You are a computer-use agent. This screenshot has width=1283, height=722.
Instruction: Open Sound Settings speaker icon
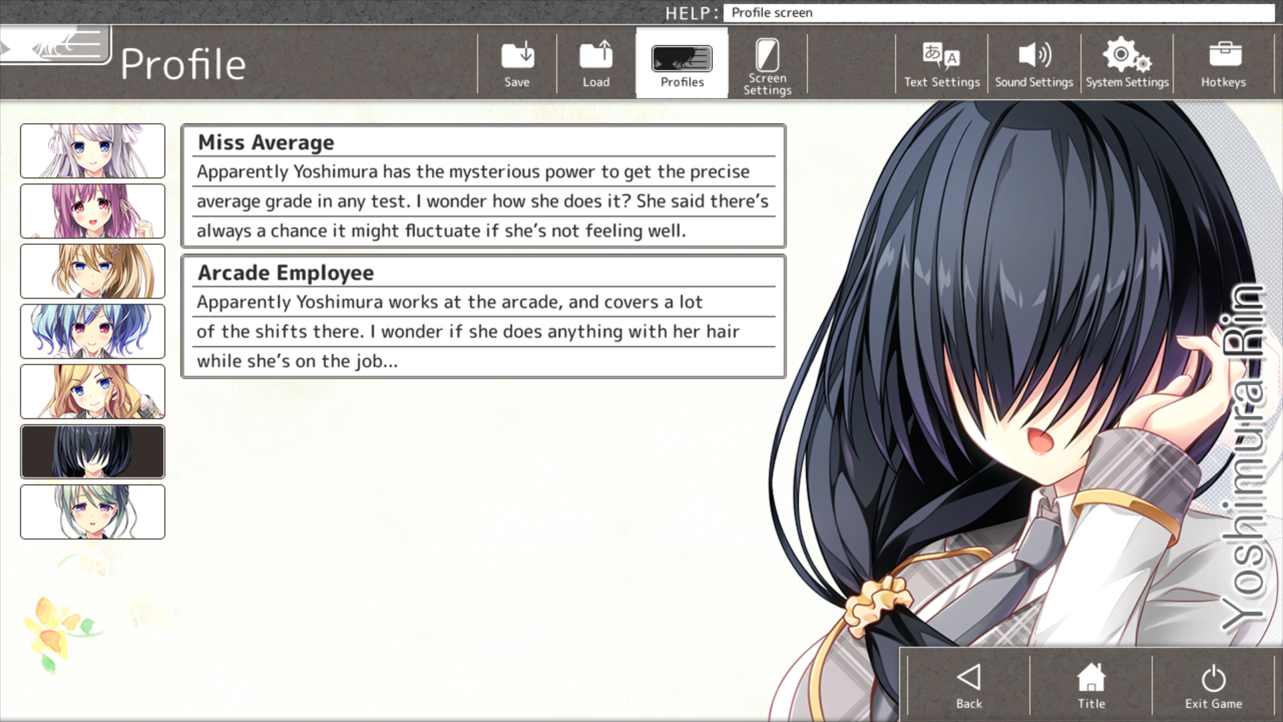click(1034, 56)
